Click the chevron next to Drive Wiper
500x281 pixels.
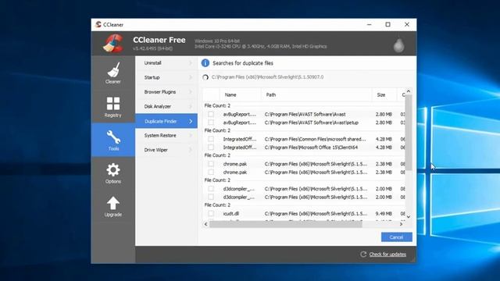(191, 150)
